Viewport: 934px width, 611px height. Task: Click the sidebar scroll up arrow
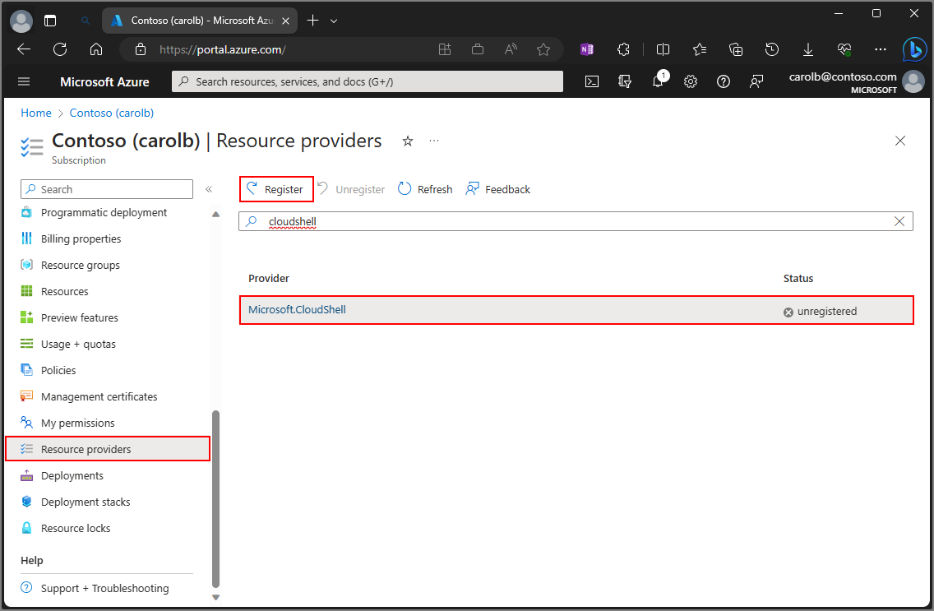pos(215,214)
